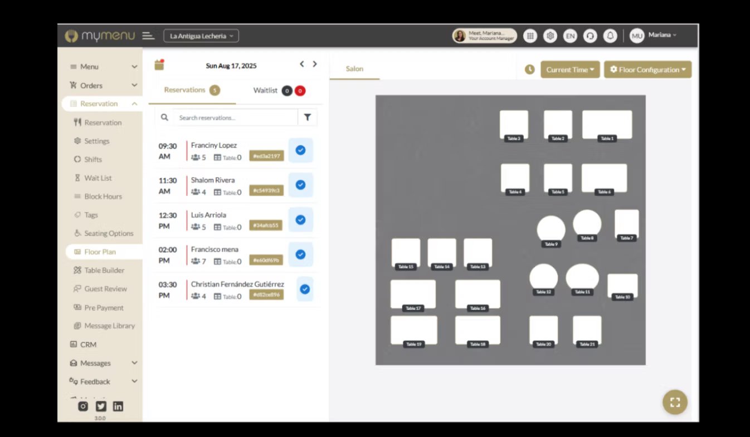Switch to the Waitlist tab
750x437 pixels.
279,90
